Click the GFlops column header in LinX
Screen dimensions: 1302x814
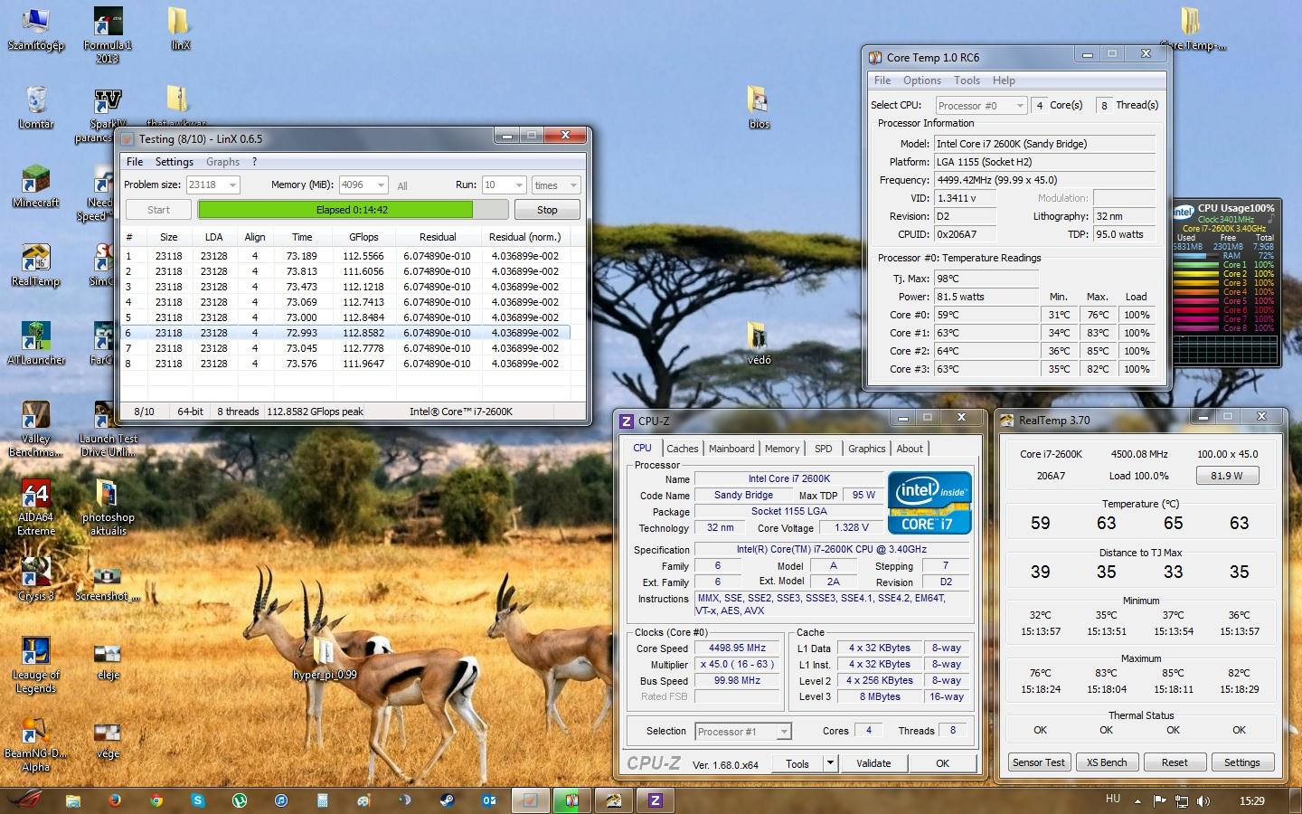[x=363, y=237]
